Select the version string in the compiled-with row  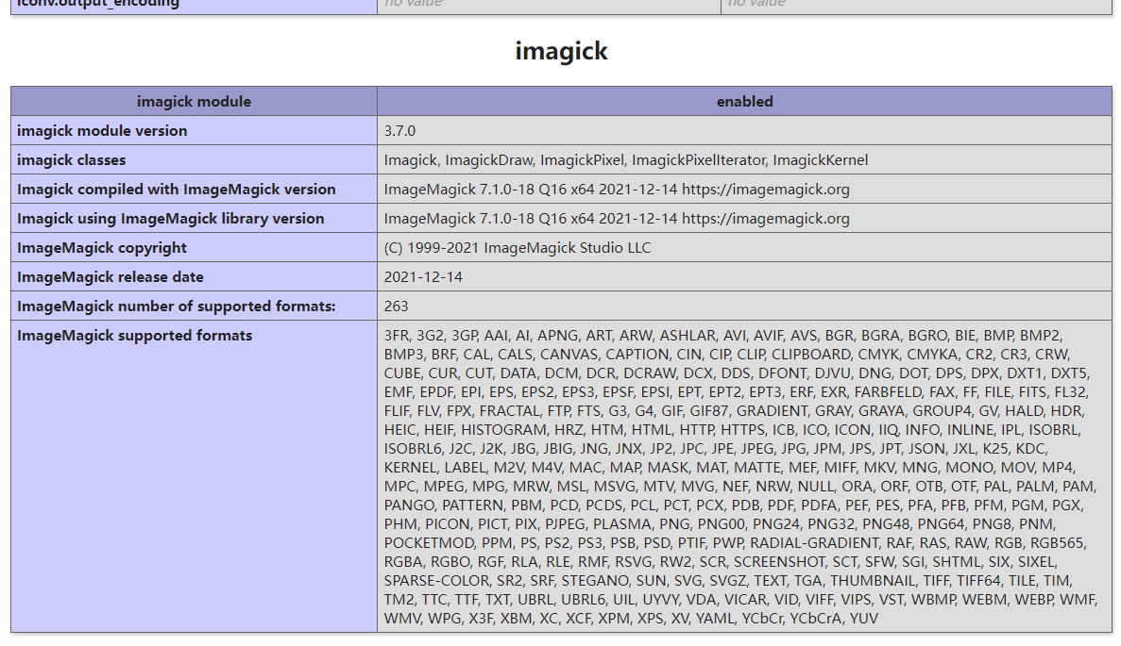click(x=617, y=190)
